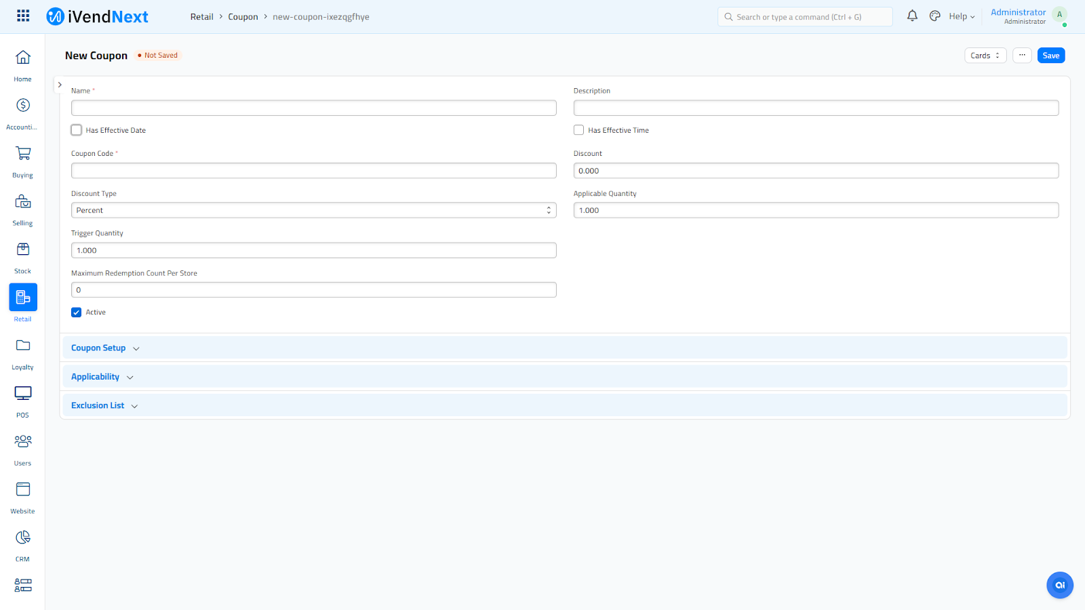
Task: Uncheck the Active checkbox
Action: [x=77, y=312]
